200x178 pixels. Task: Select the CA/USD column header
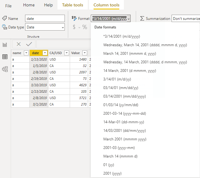[x=56, y=53]
